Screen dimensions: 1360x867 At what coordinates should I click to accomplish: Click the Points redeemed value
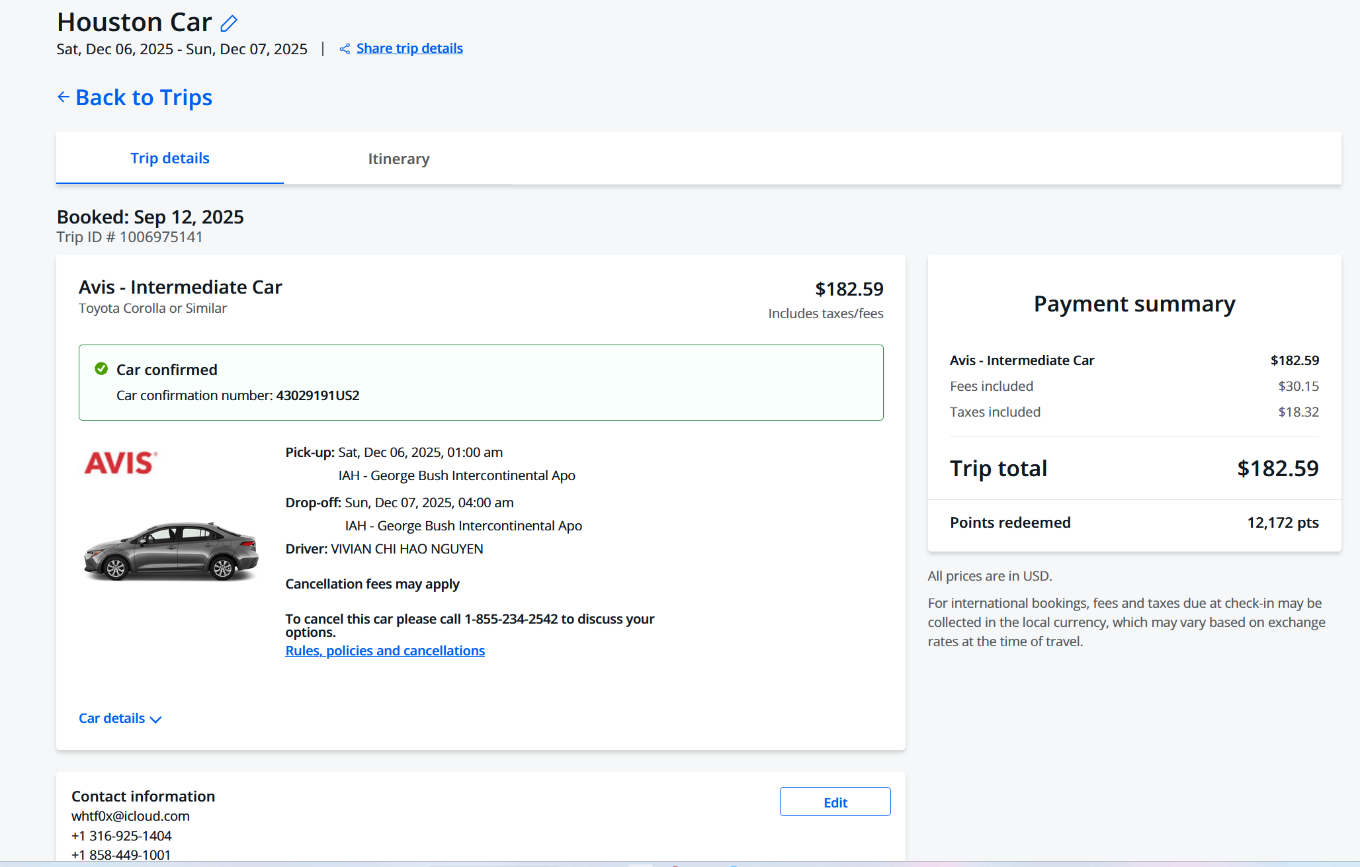(x=1283, y=522)
